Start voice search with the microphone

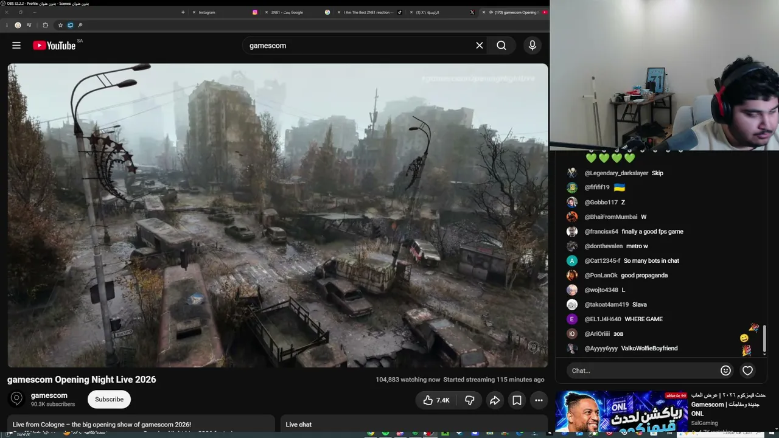point(533,46)
